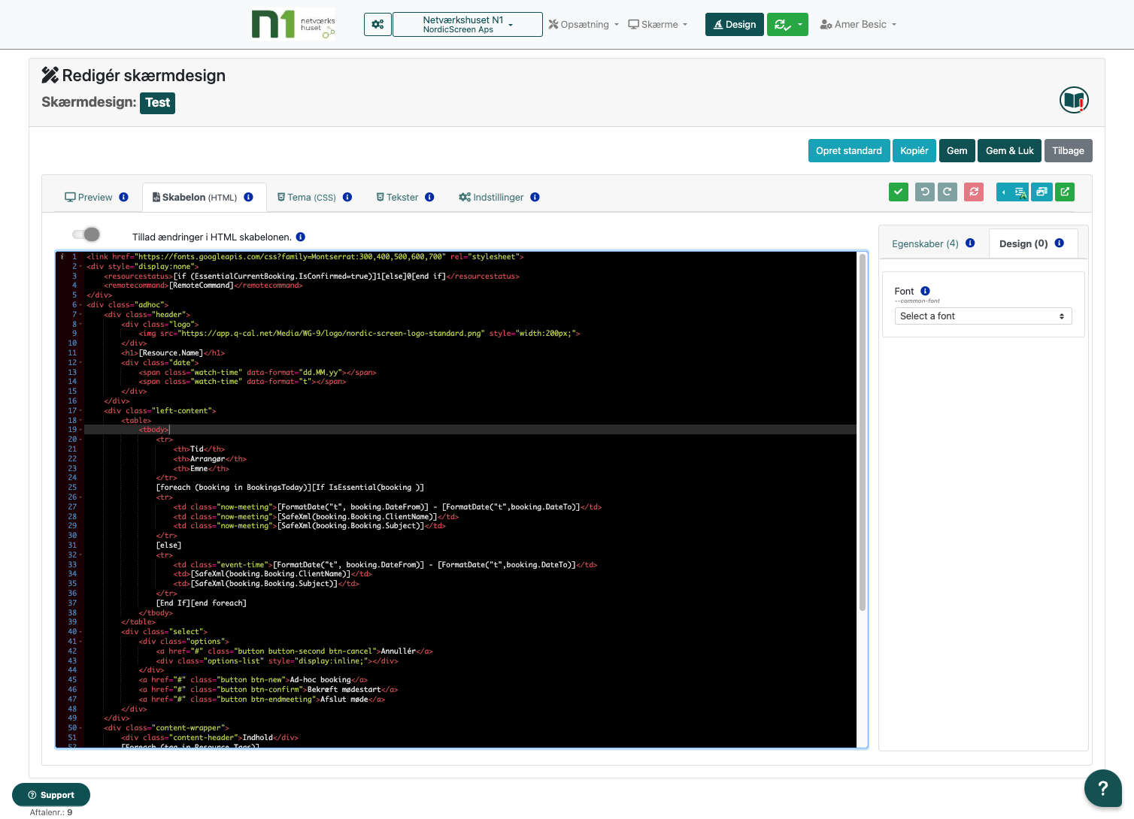Click info icon next to Tema (CSS) tab
Image resolution: width=1134 pixels, height=819 pixels.
[347, 197]
